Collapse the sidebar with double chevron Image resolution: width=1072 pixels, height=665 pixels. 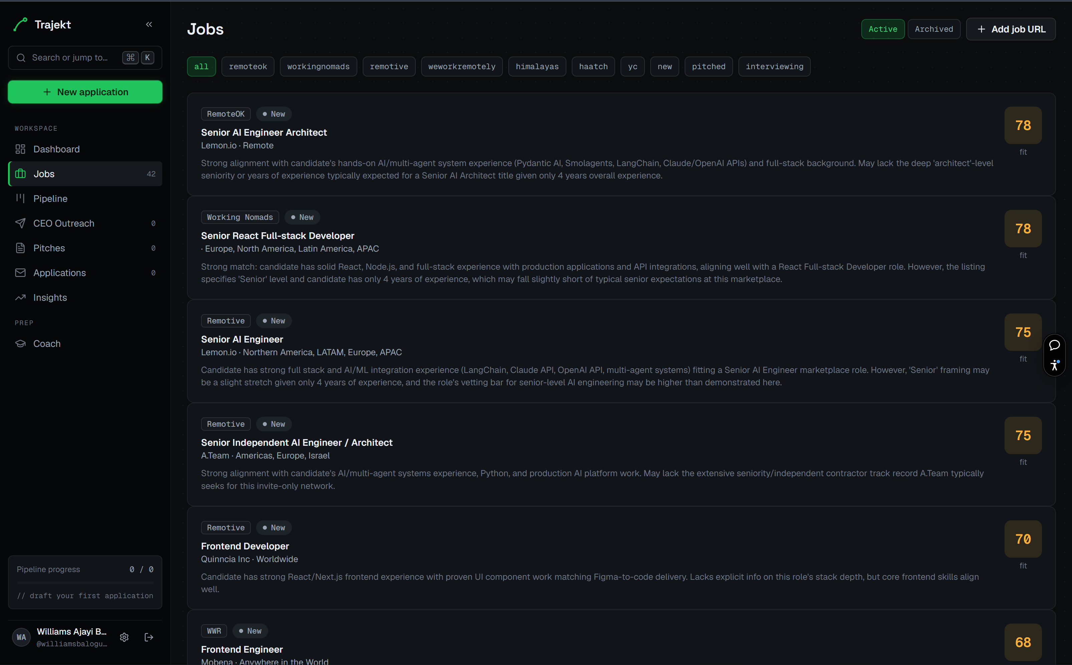pos(149,25)
